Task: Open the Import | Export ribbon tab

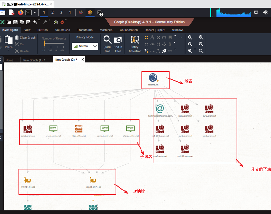Action: point(155,30)
